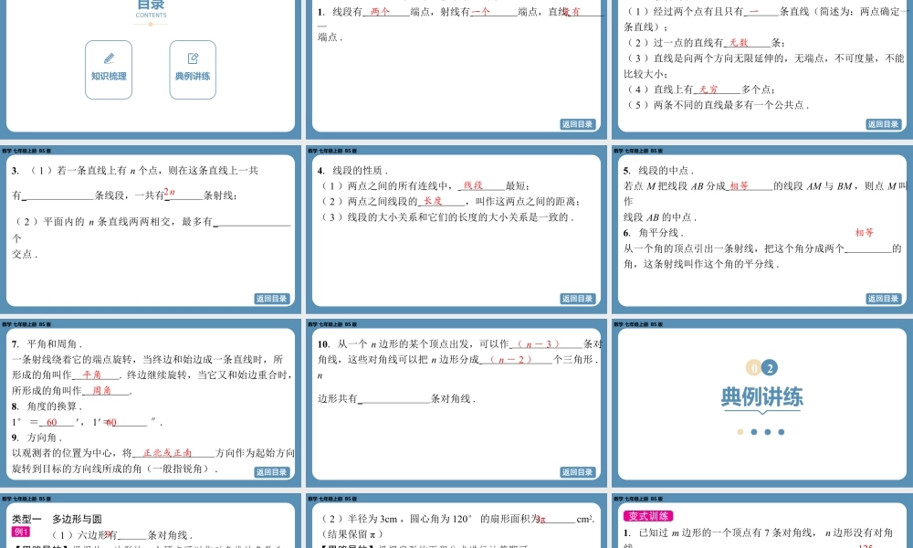Click the diamond ornament under the 目录 title
Image resolution: width=913 pixels, height=548 pixels.
pyautogui.click(x=149, y=24)
